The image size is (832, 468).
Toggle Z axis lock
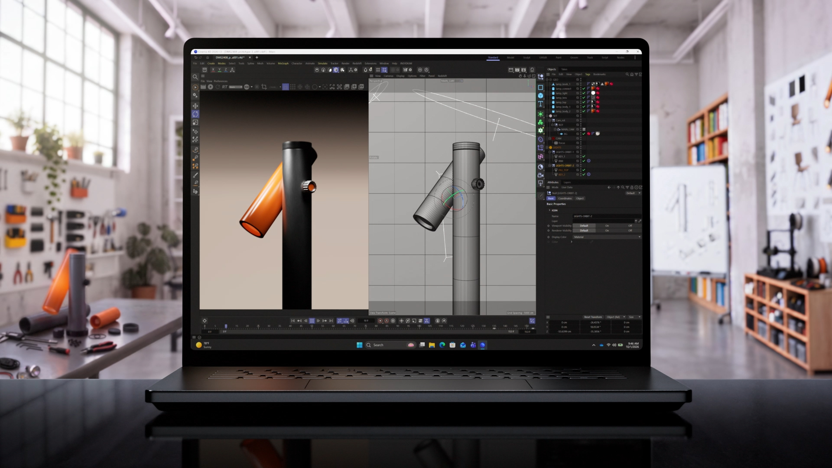(225, 70)
